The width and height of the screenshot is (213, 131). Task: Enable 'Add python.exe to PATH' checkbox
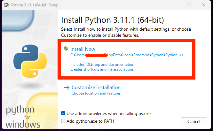[x=63, y=121]
